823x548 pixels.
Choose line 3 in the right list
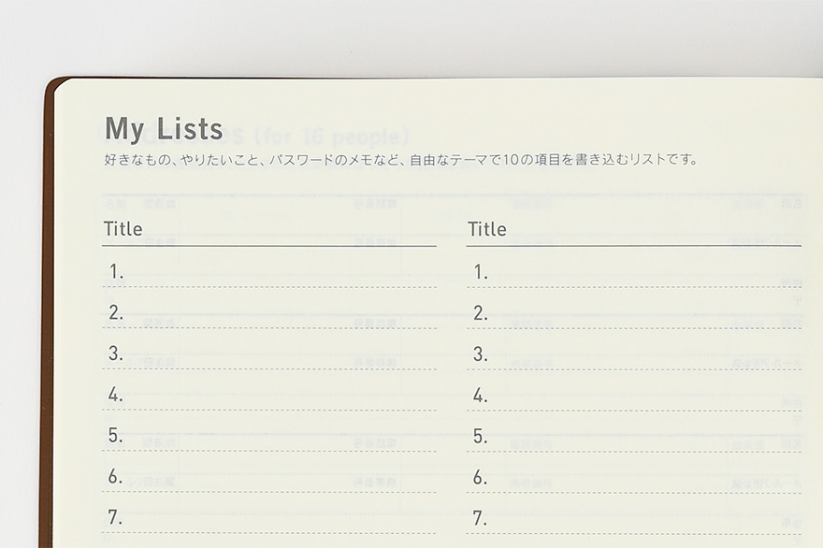636,354
